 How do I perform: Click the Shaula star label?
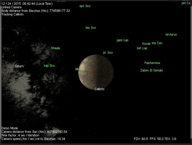point(56,48)
